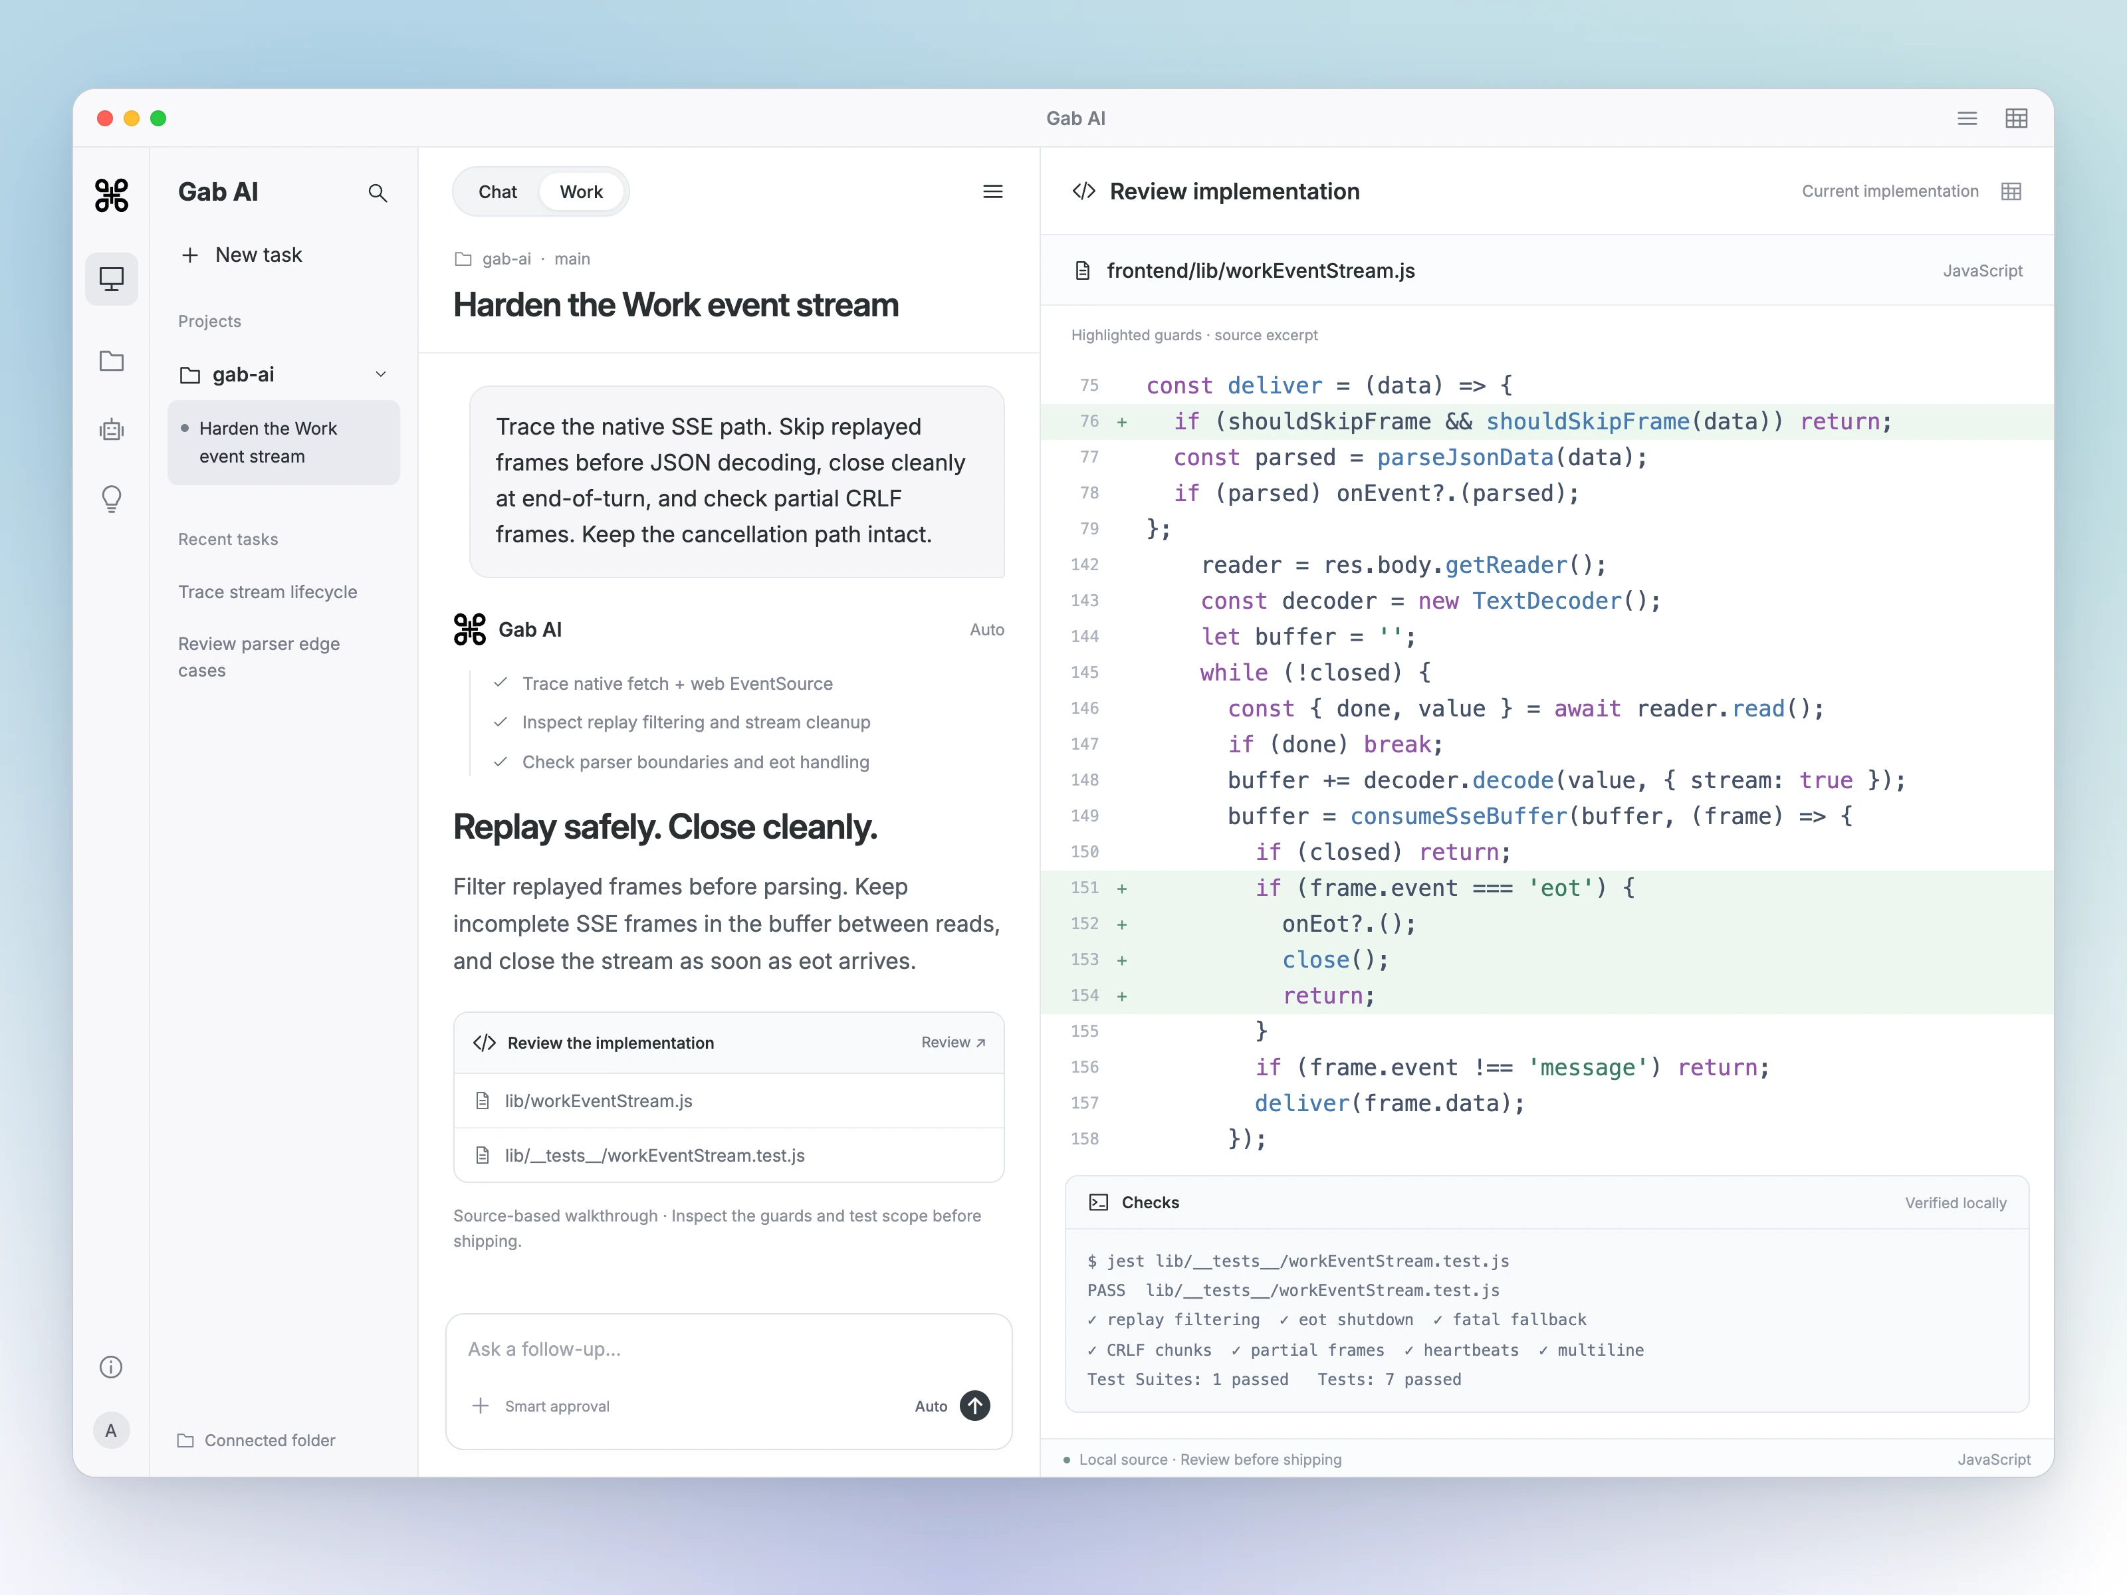The image size is (2127, 1595).
Task: Click the terminal icon in Checks panel
Action: 1098,1203
